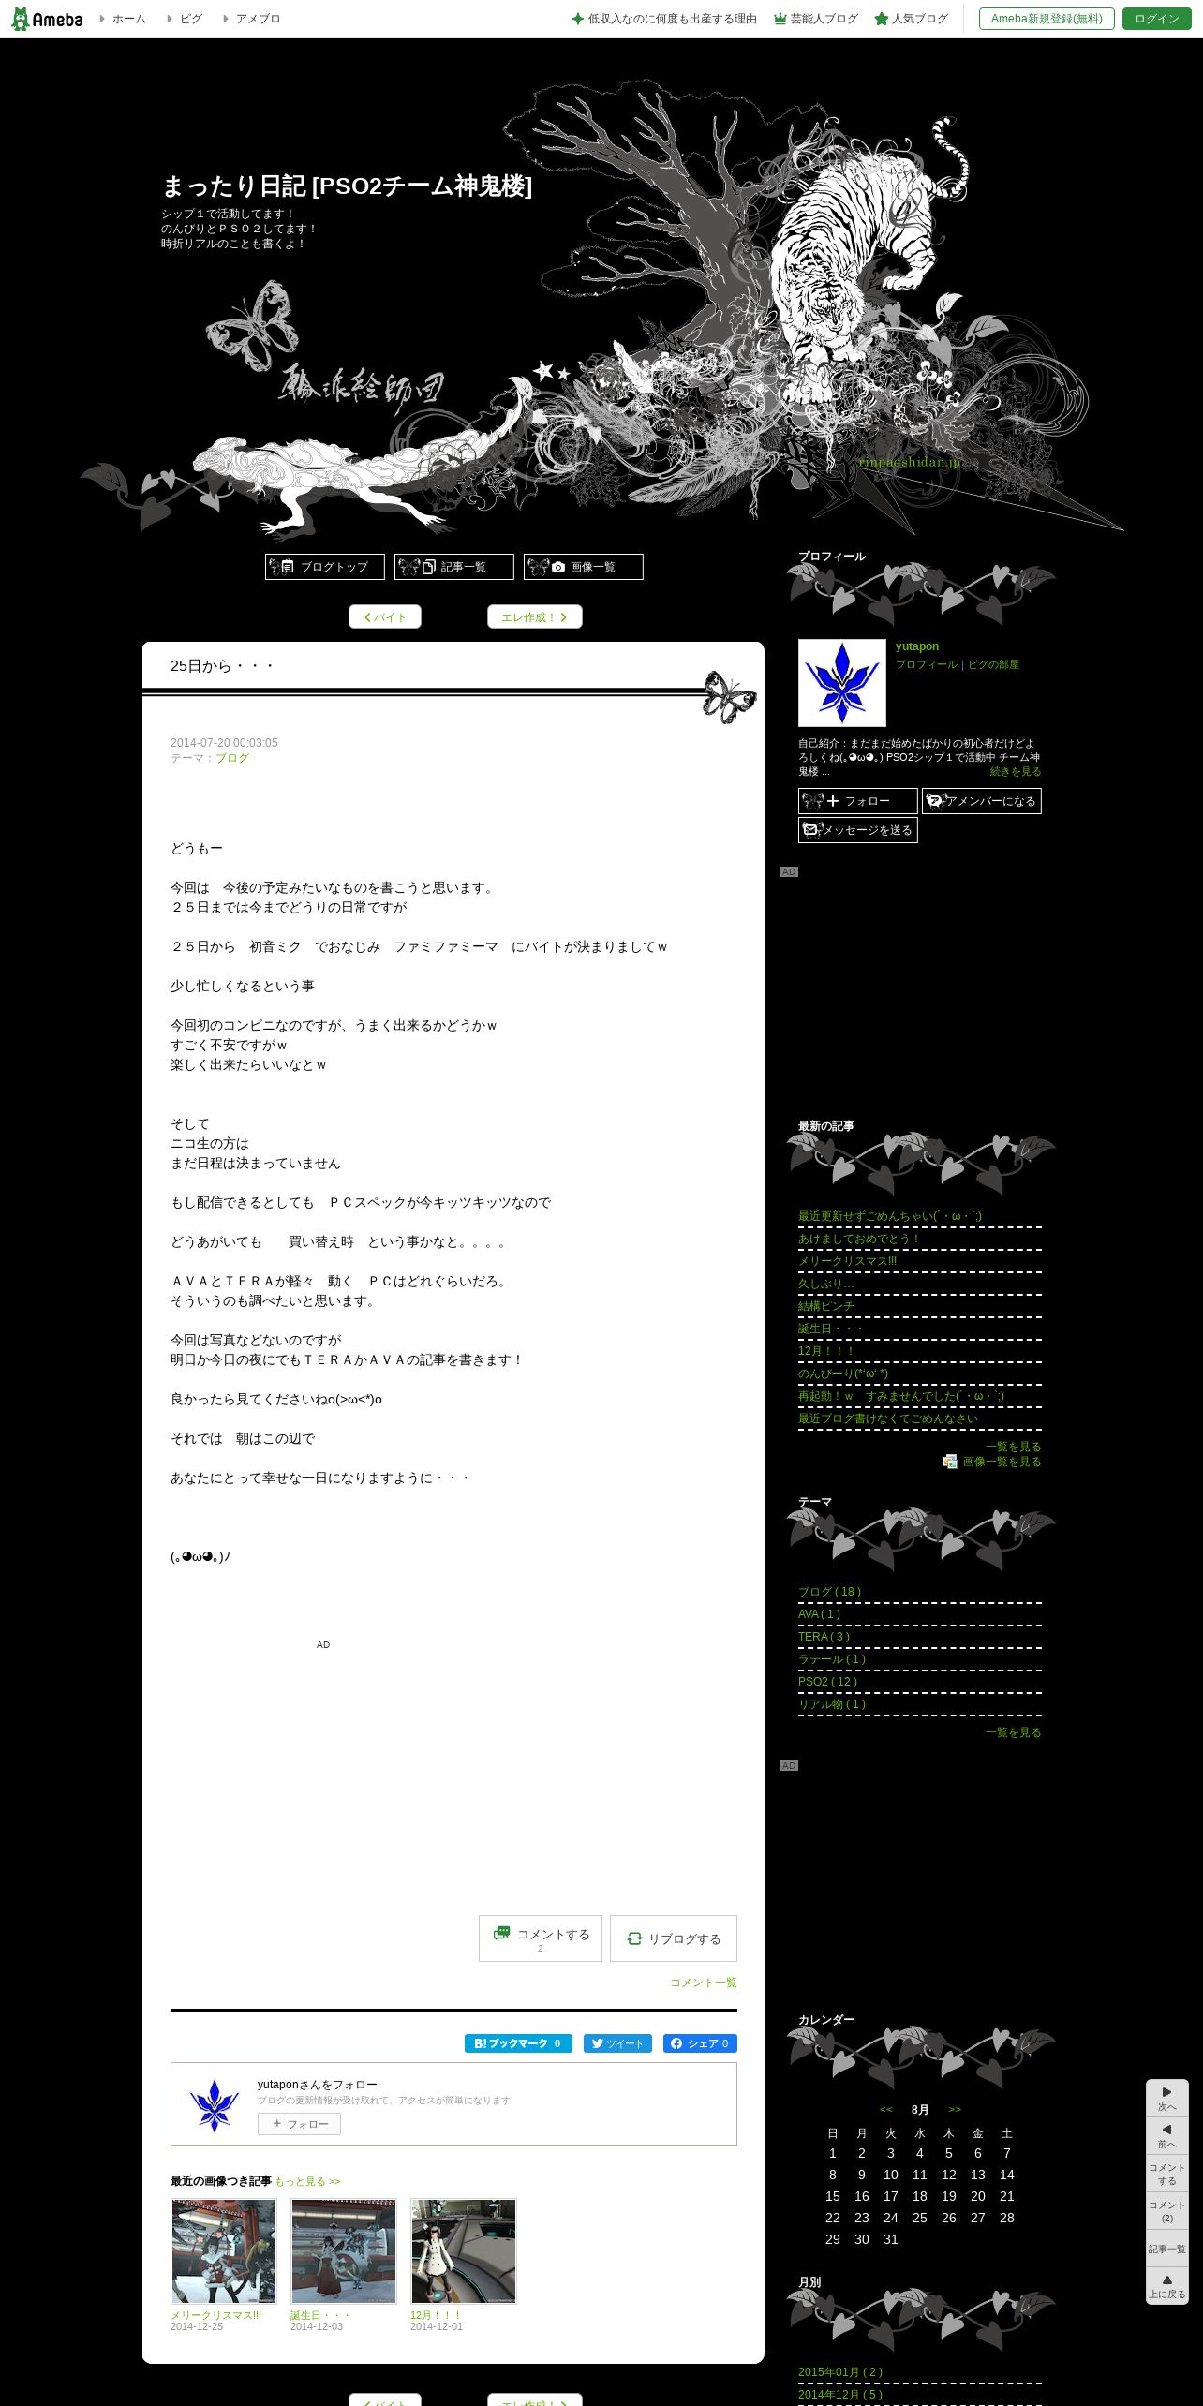Viewport: 1203px width, 2406px height.
Task: Click floating コメント(2) button
Action: [1166, 2211]
